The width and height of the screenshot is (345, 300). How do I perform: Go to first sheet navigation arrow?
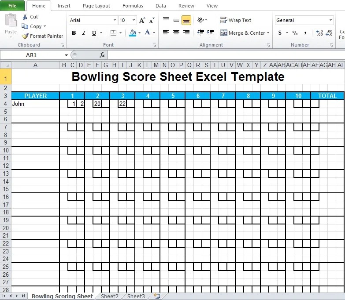click(4, 296)
